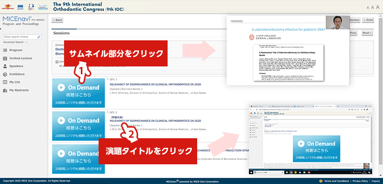Open the Exhibitors page
The image size is (383, 184).
pos(17,74)
